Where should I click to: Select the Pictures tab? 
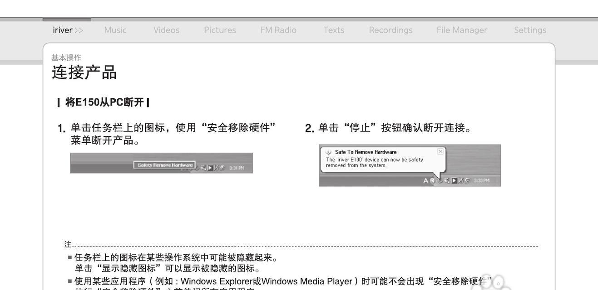point(220,30)
